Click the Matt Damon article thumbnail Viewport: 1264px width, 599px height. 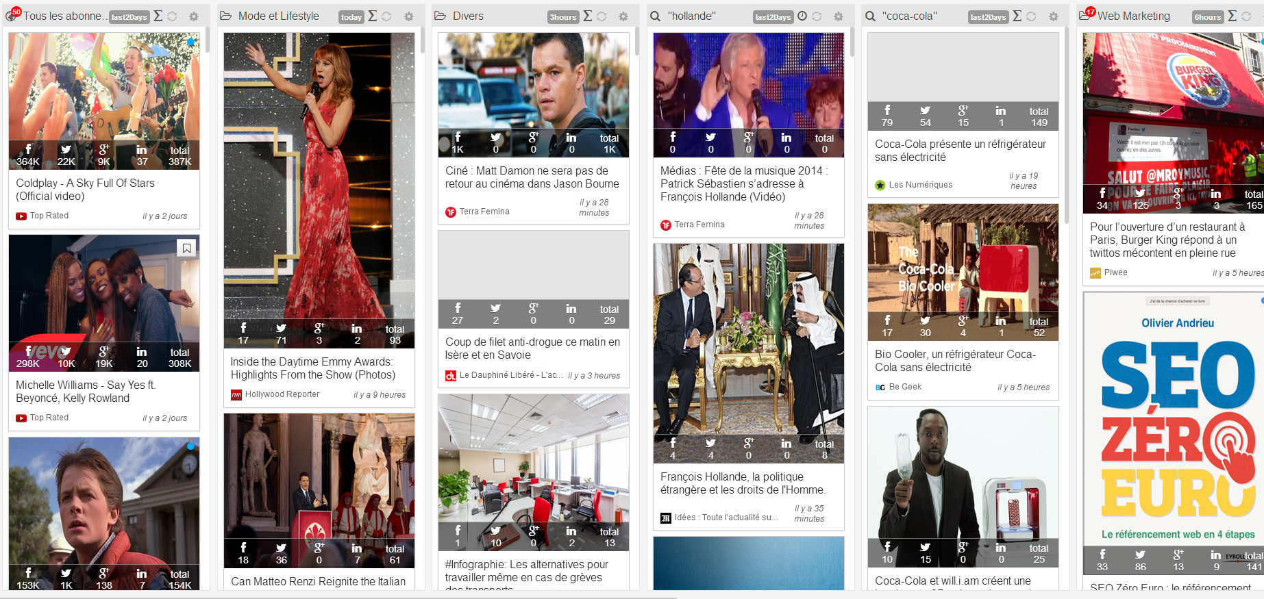(x=534, y=94)
